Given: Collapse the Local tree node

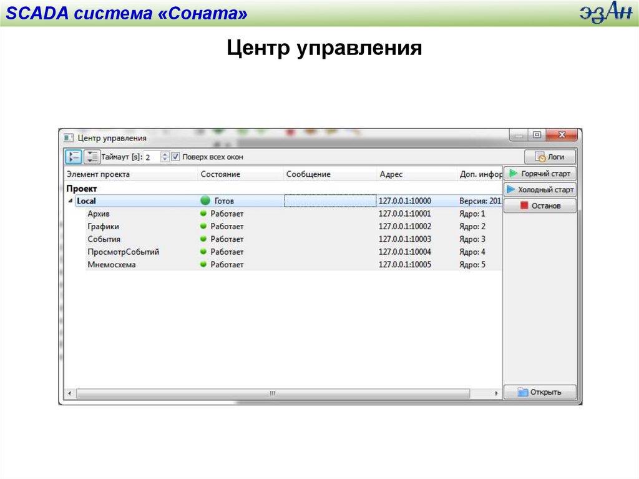Looking at the screenshot, I should tap(69, 201).
